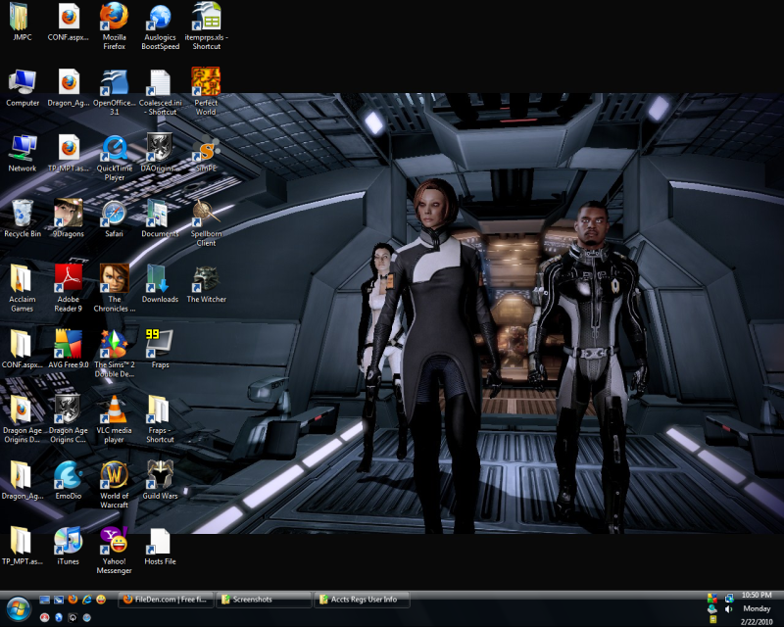This screenshot has width=784, height=627.
Task: Launch The Witcher game shortcut
Action: pos(206,279)
